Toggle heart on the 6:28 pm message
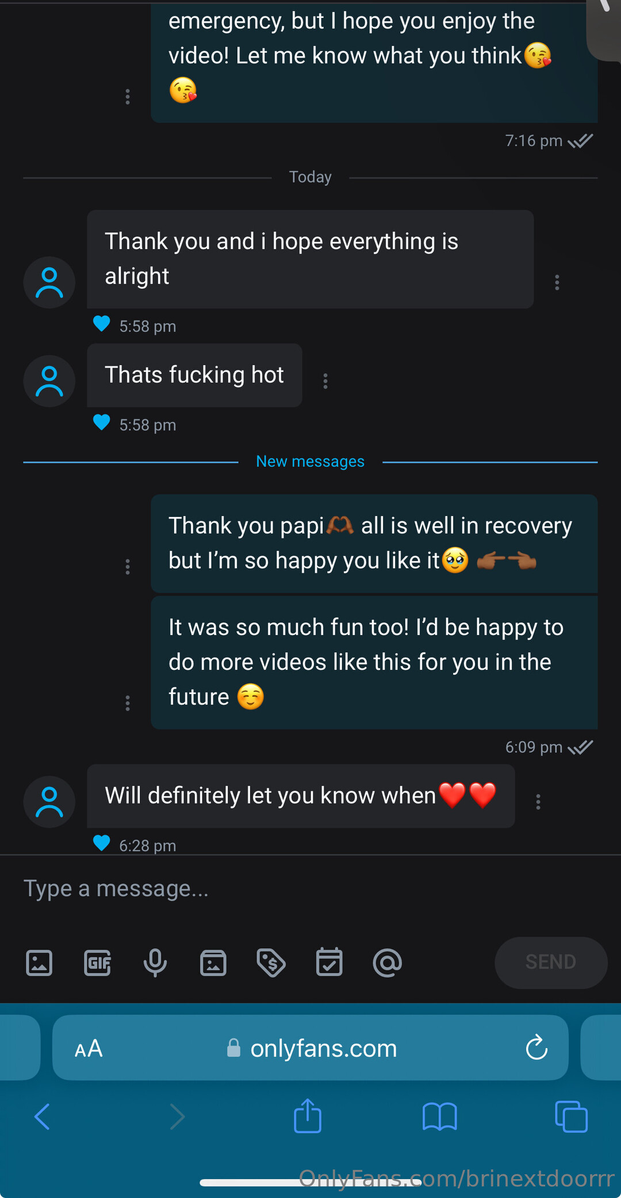Image resolution: width=621 pixels, height=1198 pixels. point(102,843)
